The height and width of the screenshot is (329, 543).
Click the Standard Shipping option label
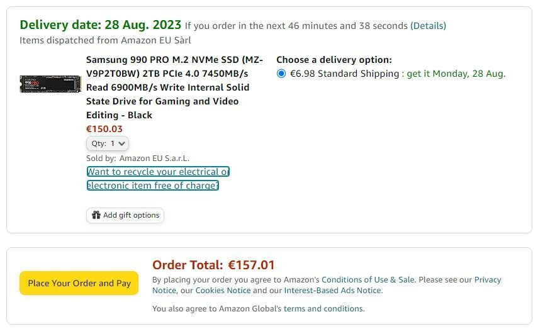(x=345, y=74)
